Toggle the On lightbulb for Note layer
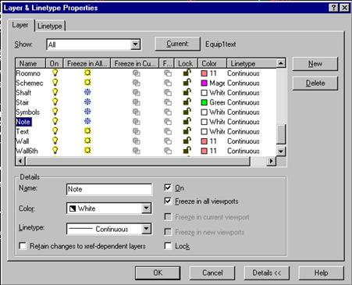Image resolution: width=352 pixels, height=285 pixels. pyautogui.click(x=55, y=122)
